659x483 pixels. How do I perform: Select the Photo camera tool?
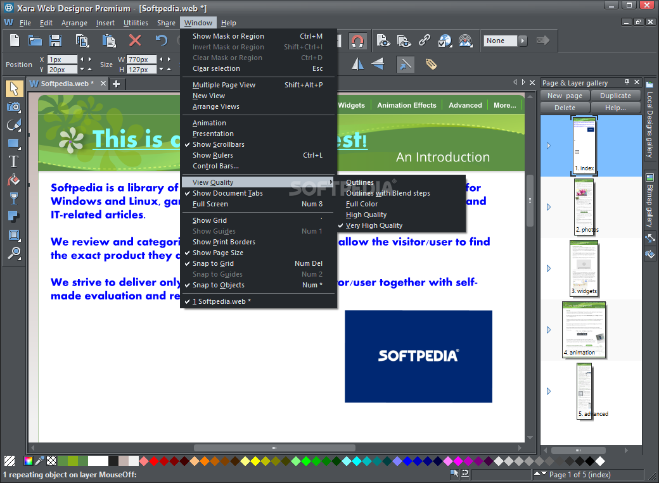[x=14, y=107]
